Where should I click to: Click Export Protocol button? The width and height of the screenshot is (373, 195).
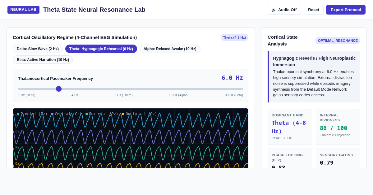click(x=346, y=10)
